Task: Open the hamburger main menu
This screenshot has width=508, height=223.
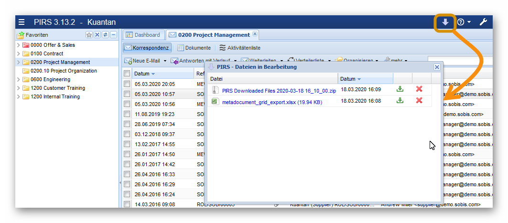Action: (22, 22)
